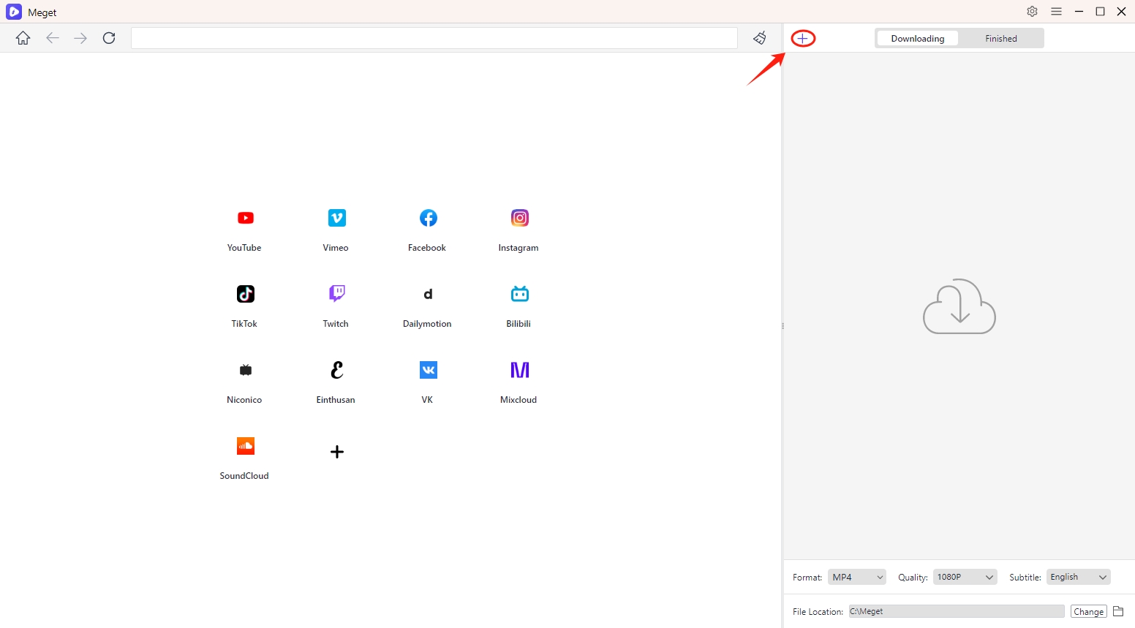Open the Format dropdown showing MP4

[857, 577]
